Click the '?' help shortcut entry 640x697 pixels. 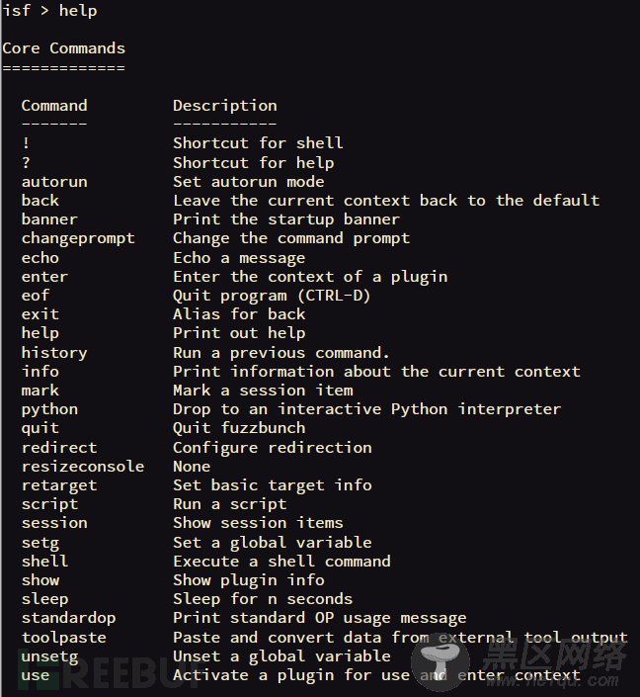(x=26, y=162)
